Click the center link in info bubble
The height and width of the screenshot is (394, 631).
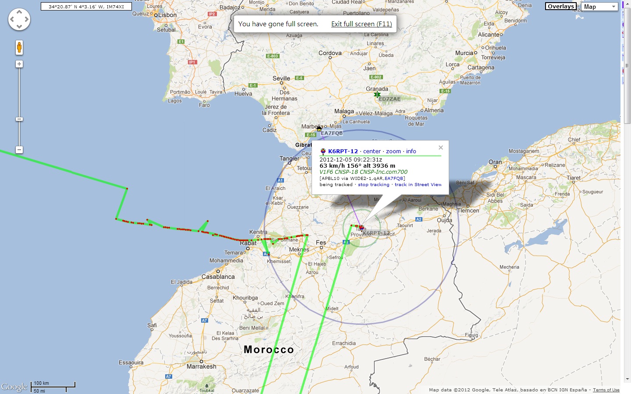[x=372, y=151]
